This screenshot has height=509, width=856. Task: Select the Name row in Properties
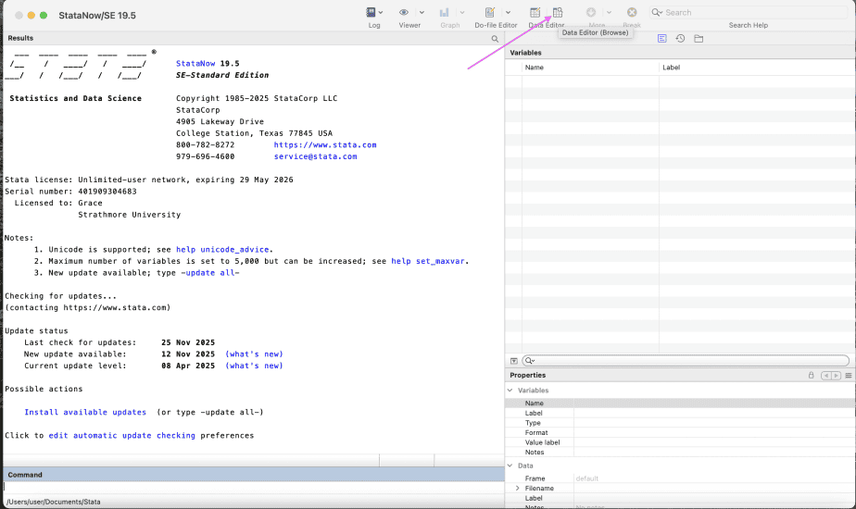680,403
